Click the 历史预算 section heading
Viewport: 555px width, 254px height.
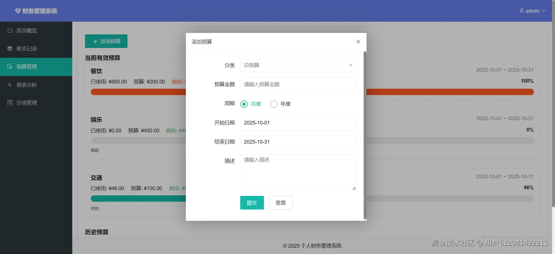pyautogui.click(x=97, y=232)
